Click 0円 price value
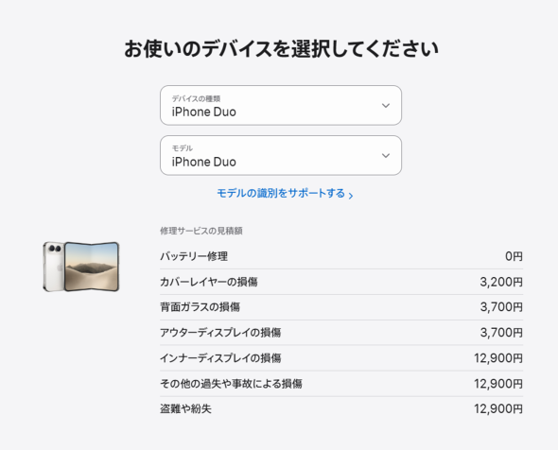This screenshot has width=558, height=450. (x=514, y=256)
